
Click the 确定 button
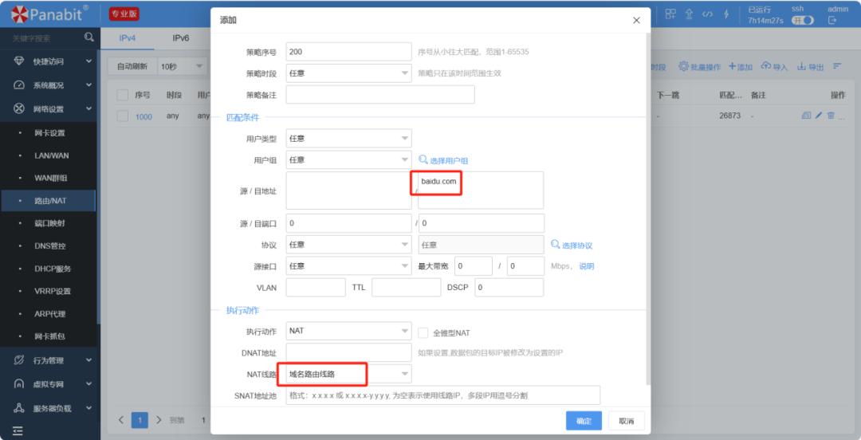[584, 421]
